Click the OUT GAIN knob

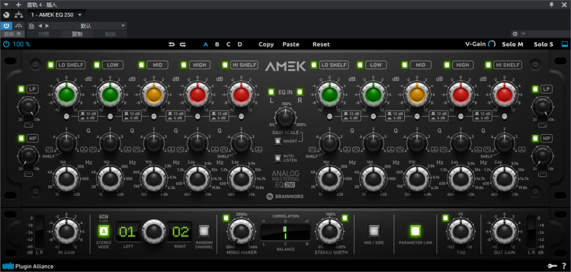(504, 231)
